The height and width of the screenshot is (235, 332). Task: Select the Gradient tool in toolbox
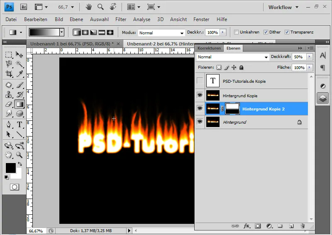tap(20, 104)
